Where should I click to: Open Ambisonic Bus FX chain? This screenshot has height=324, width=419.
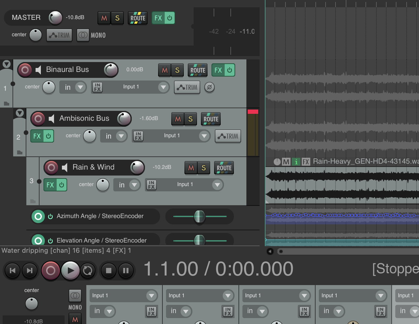(x=37, y=136)
